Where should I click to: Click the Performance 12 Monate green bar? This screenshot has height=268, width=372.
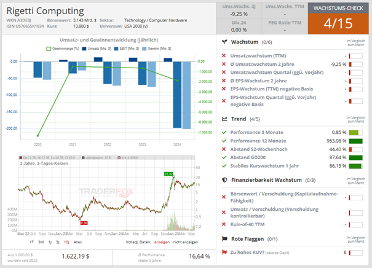point(355,141)
